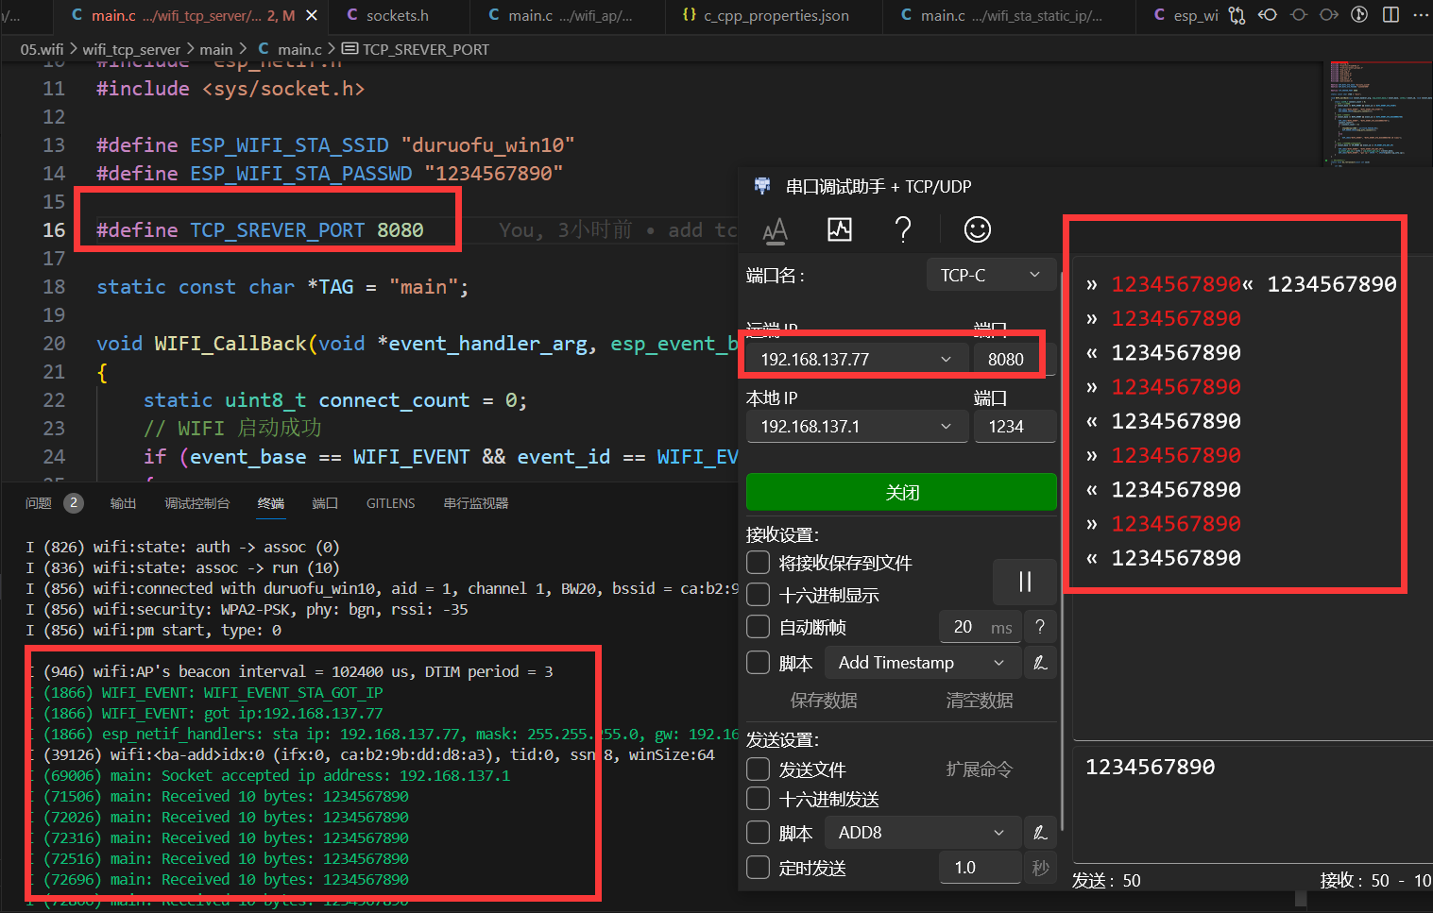Open the split editor icon
Viewport: 1433px width, 913px height.
click(1390, 15)
